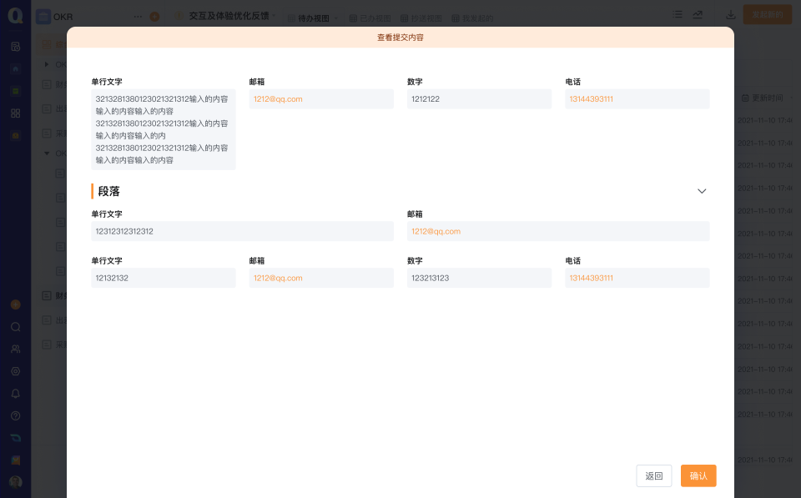The width and height of the screenshot is (801, 498).
Task: Collapse the 段落 section with its chevron
Action: click(702, 191)
